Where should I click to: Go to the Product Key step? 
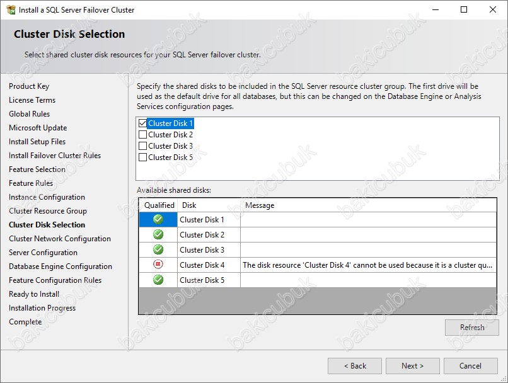[x=29, y=86]
